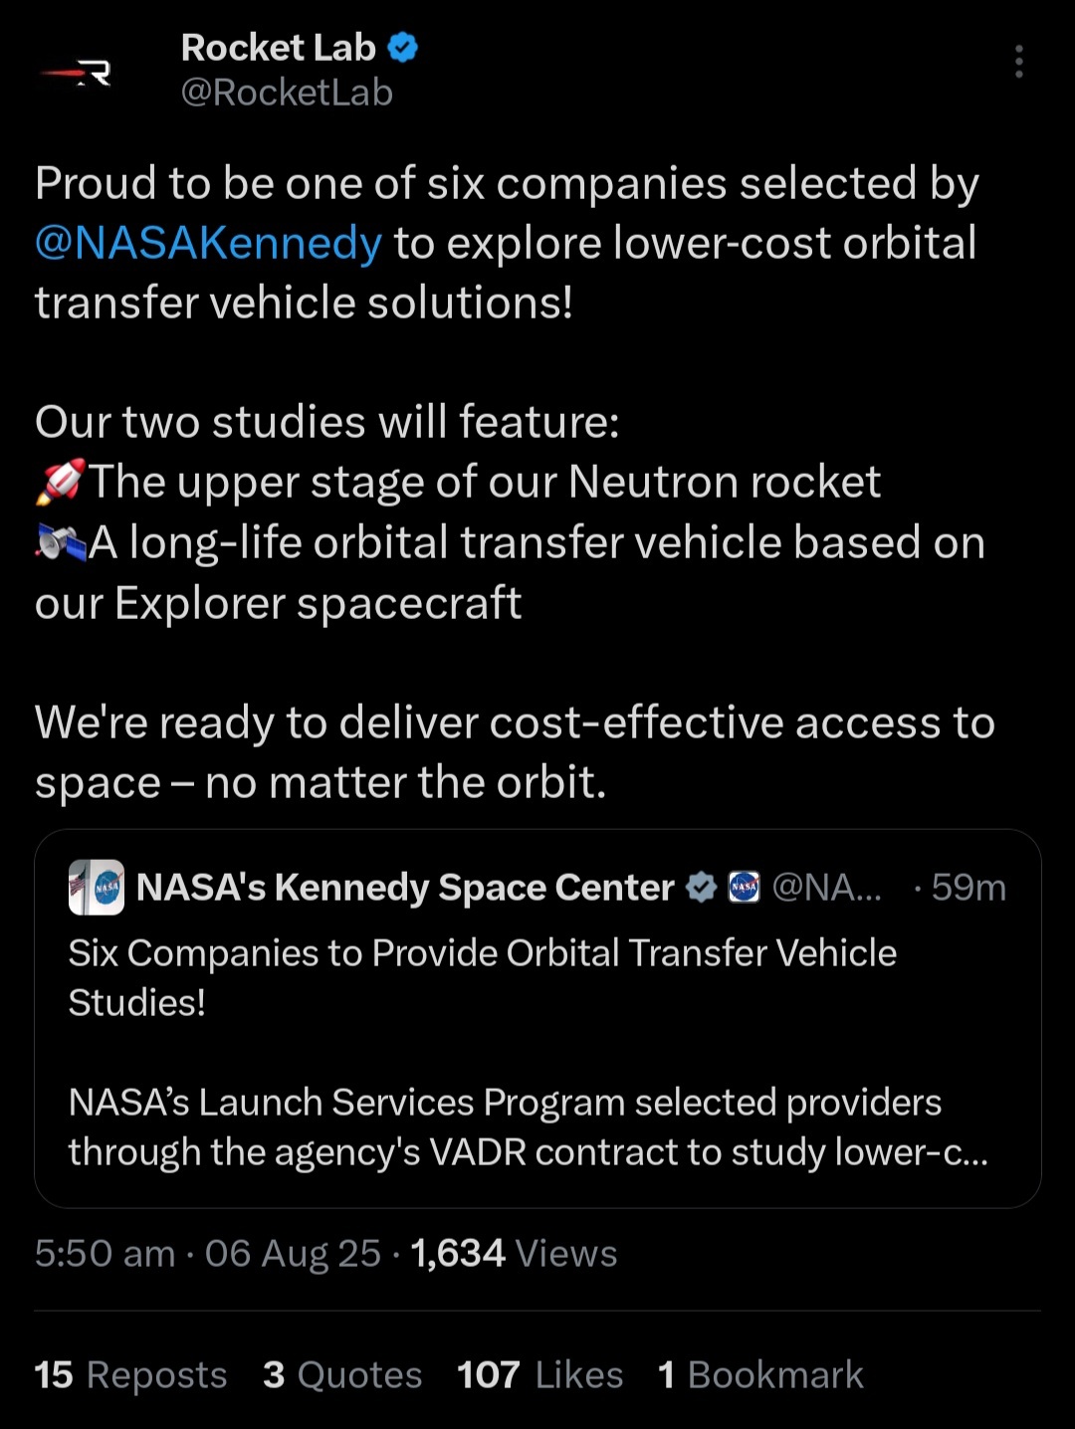View the 15 Reposts list

click(130, 1374)
